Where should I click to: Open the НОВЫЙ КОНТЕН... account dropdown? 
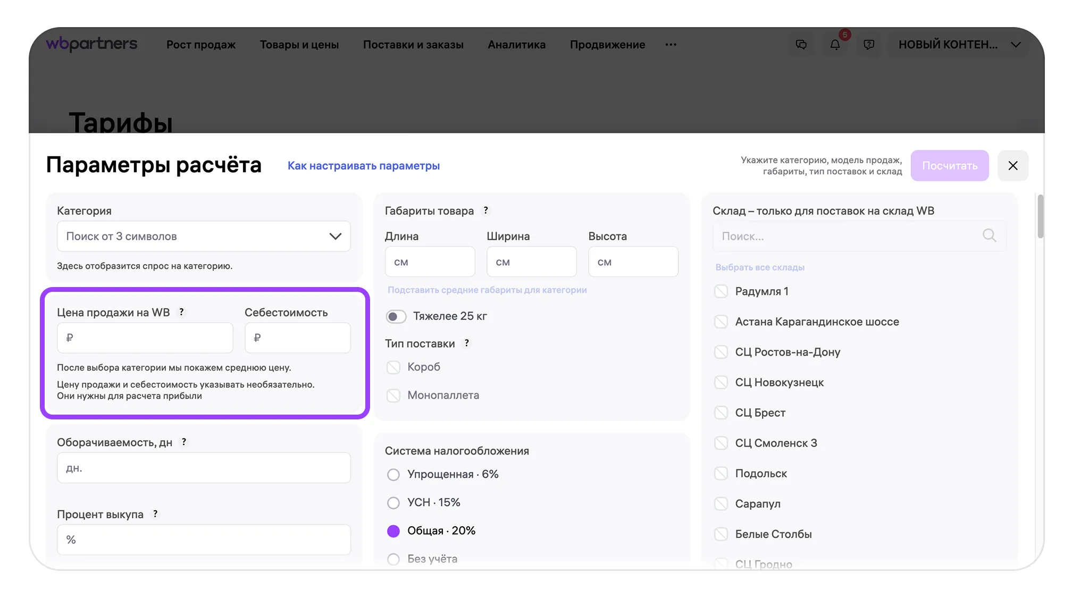[959, 45]
